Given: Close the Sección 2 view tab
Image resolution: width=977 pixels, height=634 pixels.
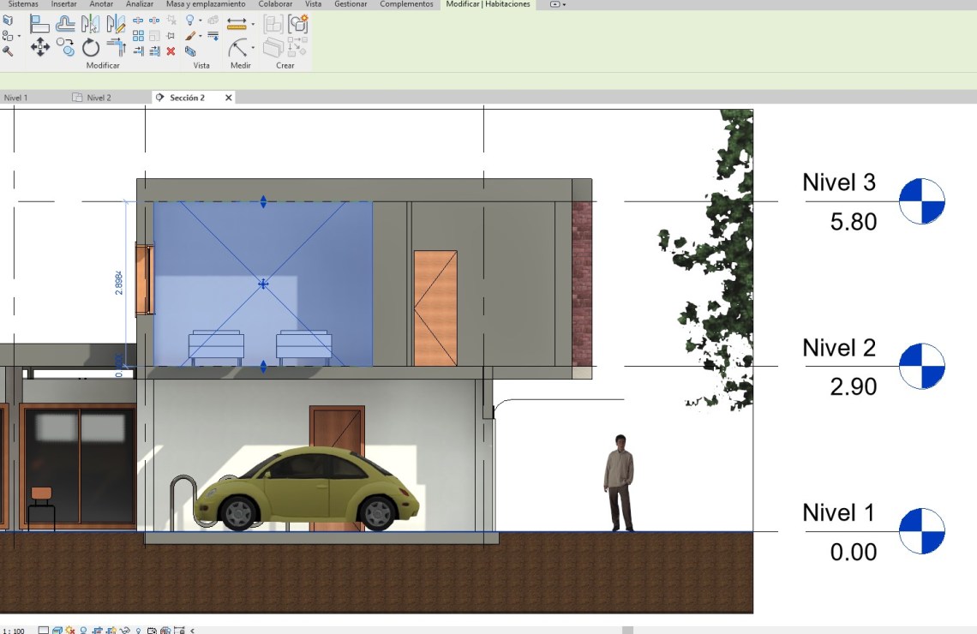Looking at the screenshot, I should (228, 98).
